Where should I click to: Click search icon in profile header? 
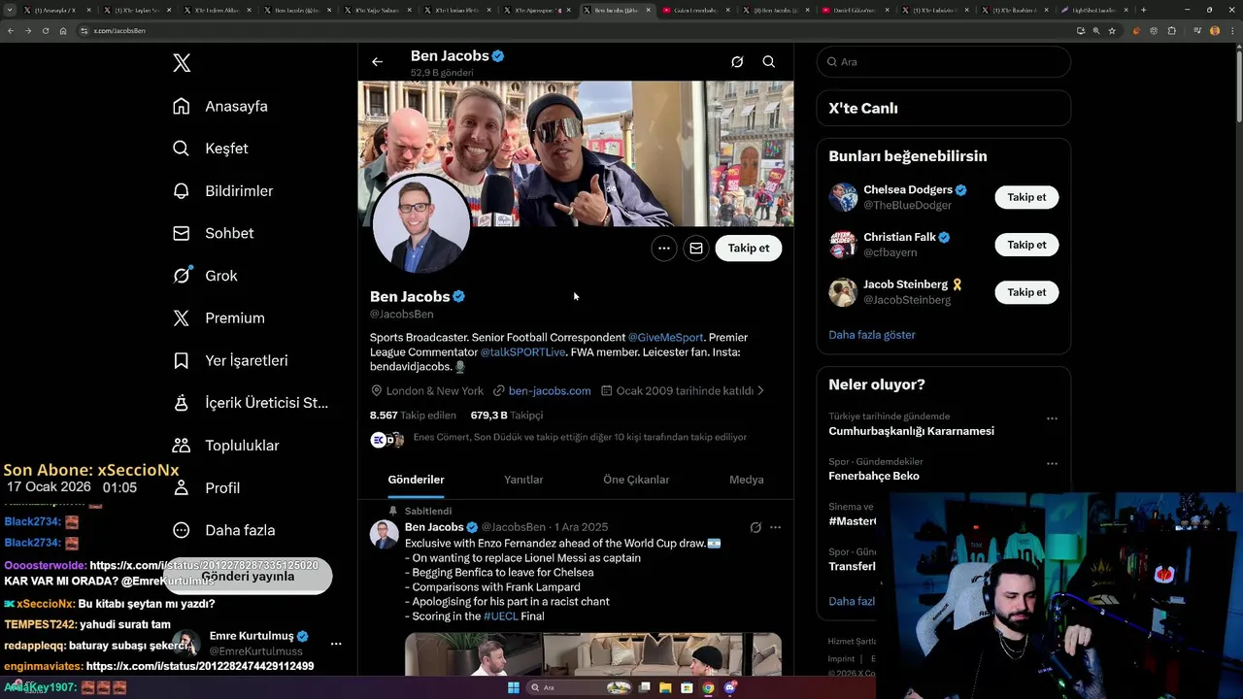click(768, 62)
